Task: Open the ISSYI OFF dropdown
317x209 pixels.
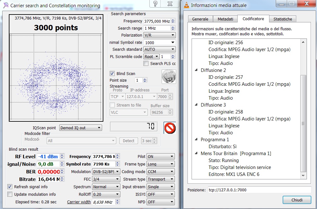Action: [x=160, y=194]
